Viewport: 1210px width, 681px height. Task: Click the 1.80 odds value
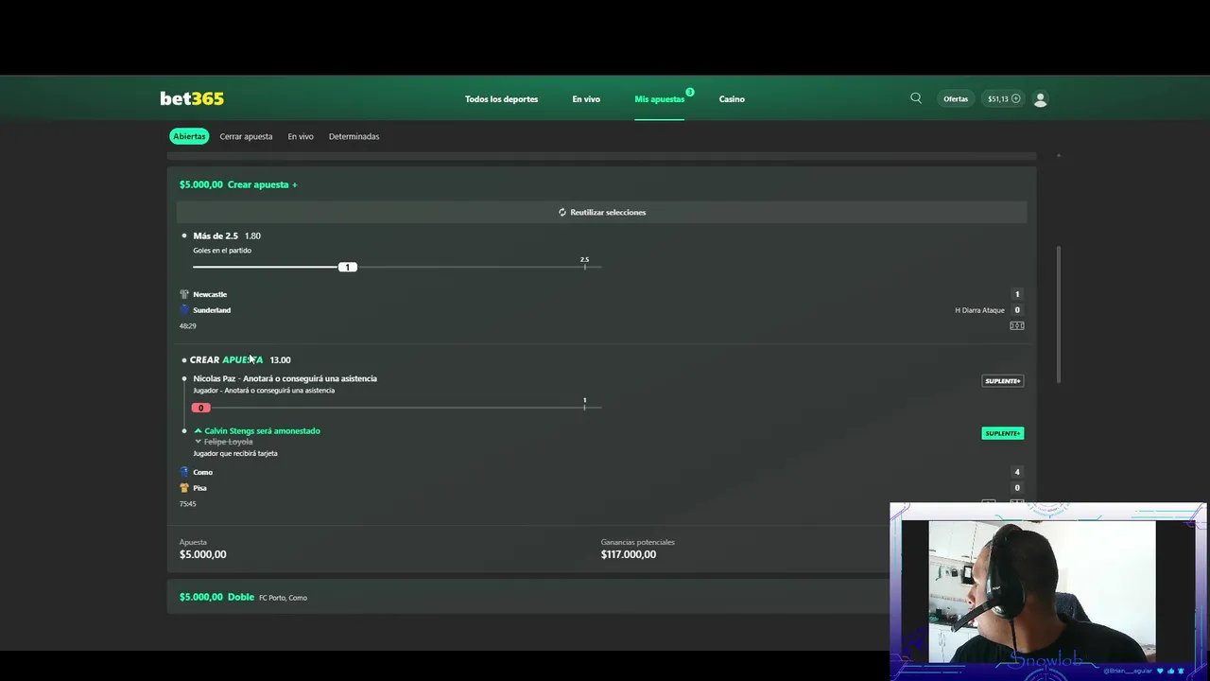click(x=252, y=236)
